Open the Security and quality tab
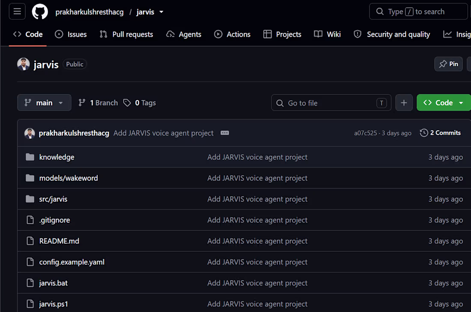Image resolution: width=471 pixels, height=312 pixels. point(392,35)
